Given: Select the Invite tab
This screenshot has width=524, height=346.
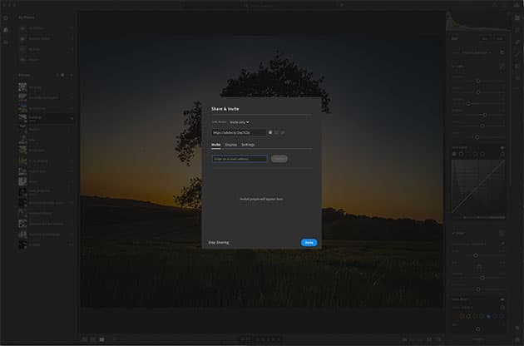Looking at the screenshot, I should point(216,145).
